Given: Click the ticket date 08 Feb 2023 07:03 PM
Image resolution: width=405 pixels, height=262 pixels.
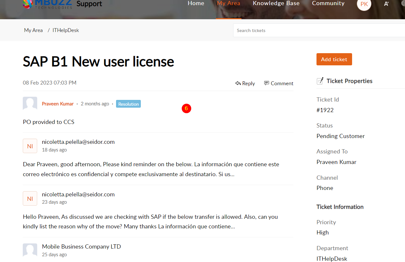Looking at the screenshot, I should point(50,83).
